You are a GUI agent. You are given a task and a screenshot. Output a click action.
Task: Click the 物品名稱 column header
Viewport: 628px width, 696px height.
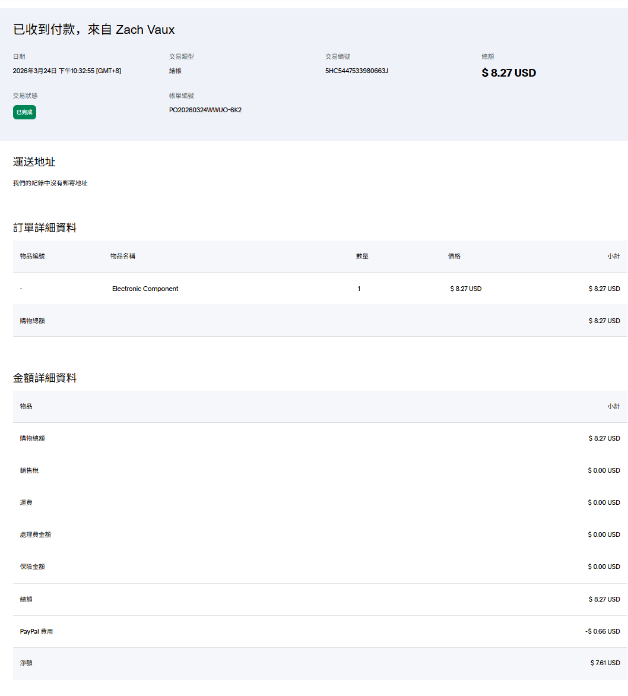click(x=123, y=256)
